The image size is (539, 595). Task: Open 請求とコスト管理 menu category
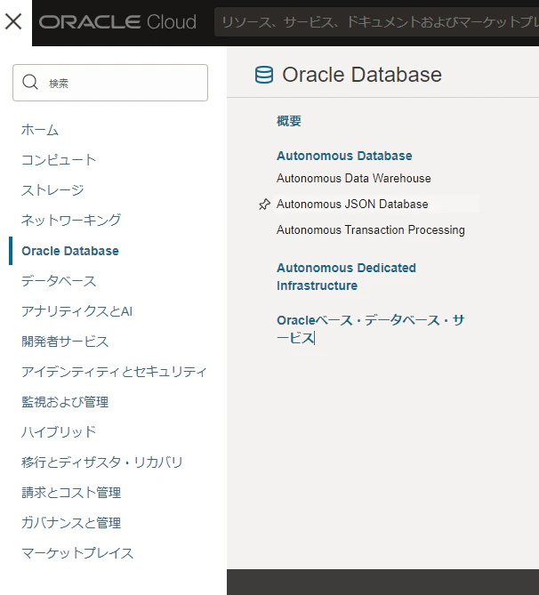[x=71, y=493]
